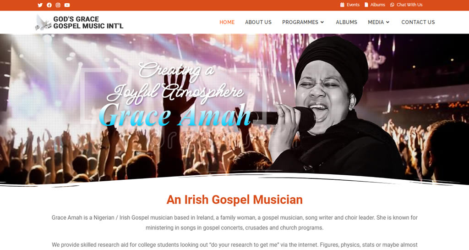Image resolution: width=469 pixels, height=250 pixels.
Task: Open the Facebook page icon
Action: (49, 5)
